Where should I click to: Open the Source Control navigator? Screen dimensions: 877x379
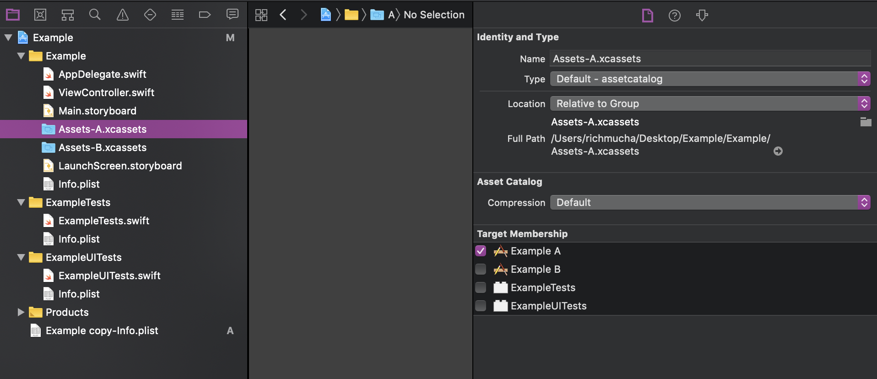[x=40, y=15]
